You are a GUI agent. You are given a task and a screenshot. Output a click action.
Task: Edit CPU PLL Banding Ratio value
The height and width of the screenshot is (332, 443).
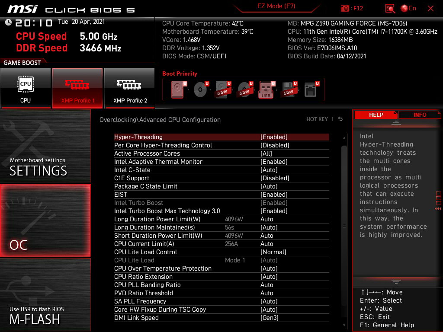pyautogui.click(x=221, y=284)
